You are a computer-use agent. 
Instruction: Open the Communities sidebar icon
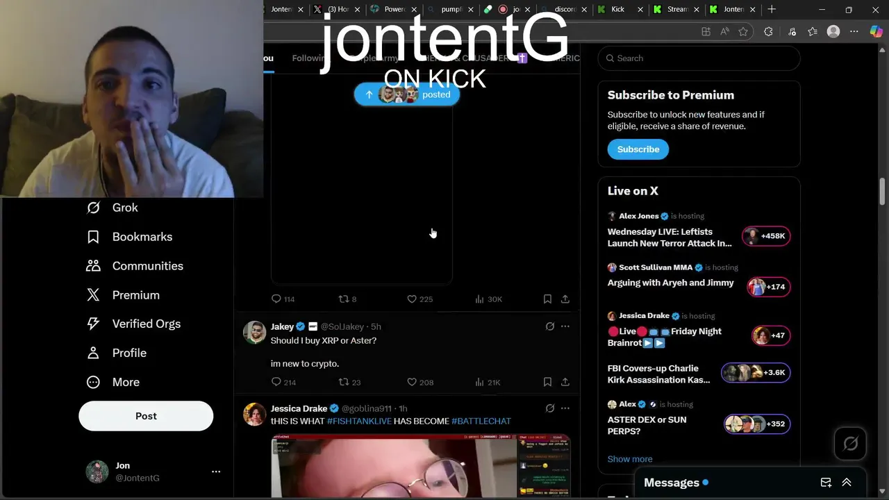(x=93, y=266)
